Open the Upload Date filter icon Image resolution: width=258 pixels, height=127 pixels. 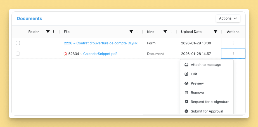tap(216, 32)
